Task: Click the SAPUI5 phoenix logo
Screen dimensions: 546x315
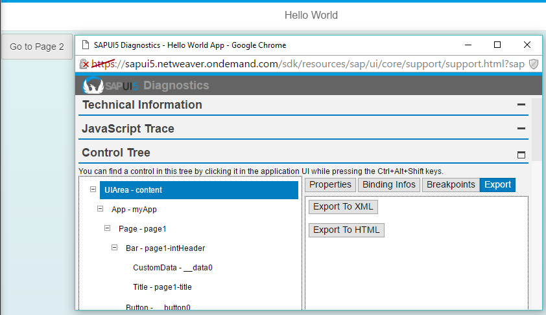Action: [x=93, y=85]
